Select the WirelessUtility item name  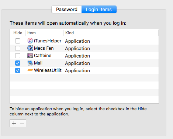48,70
